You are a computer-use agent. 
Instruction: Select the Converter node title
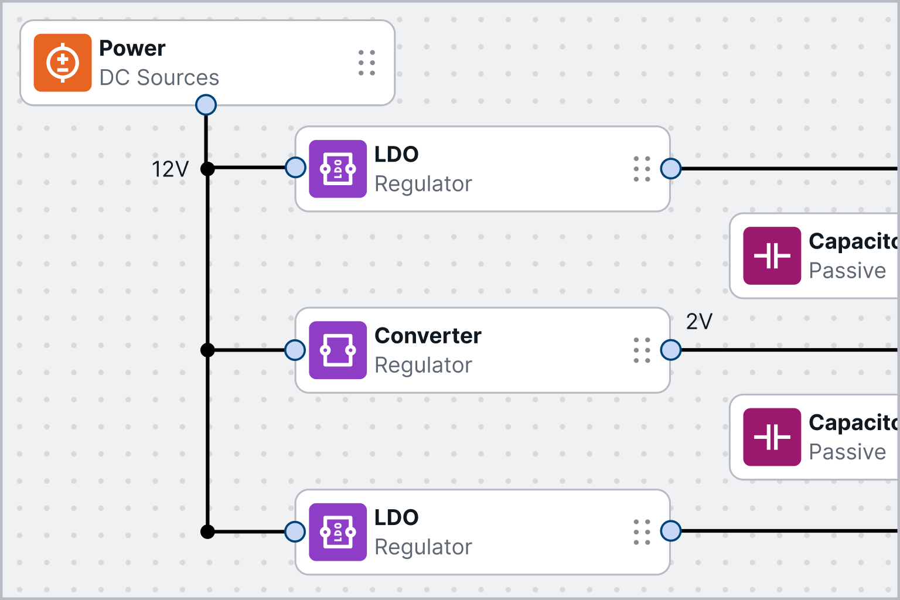[x=428, y=336]
